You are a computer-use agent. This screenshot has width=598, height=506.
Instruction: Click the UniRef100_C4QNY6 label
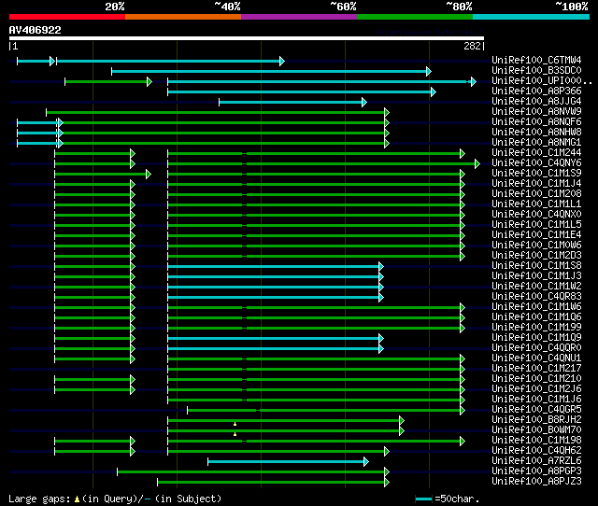click(536, 163)
